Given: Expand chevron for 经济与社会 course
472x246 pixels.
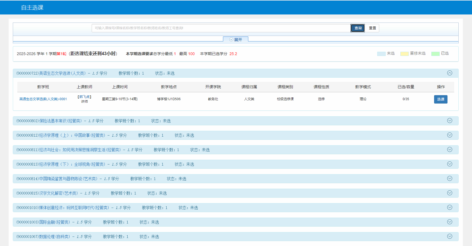Looking at the screenshot, I should click(449, 150).
